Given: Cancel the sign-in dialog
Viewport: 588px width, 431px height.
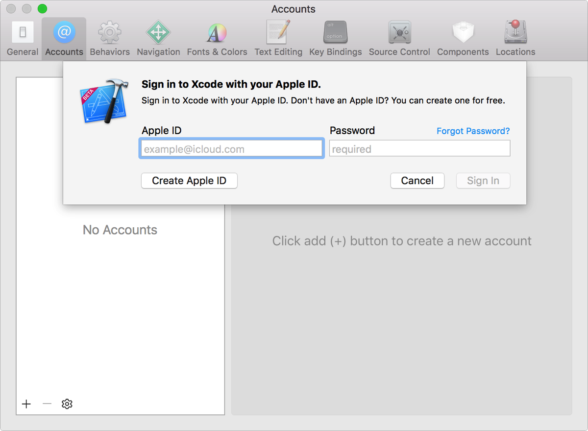Looking at the screenshot, I should coord(417,181).
